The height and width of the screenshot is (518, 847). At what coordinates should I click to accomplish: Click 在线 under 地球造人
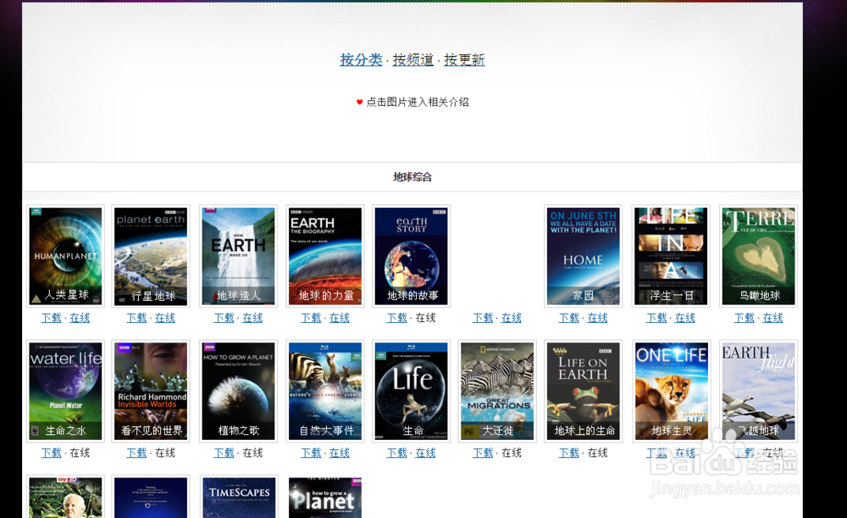252,318
